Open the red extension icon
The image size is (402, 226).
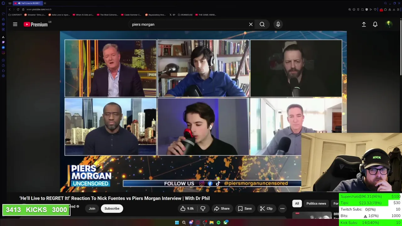point(381,10)
